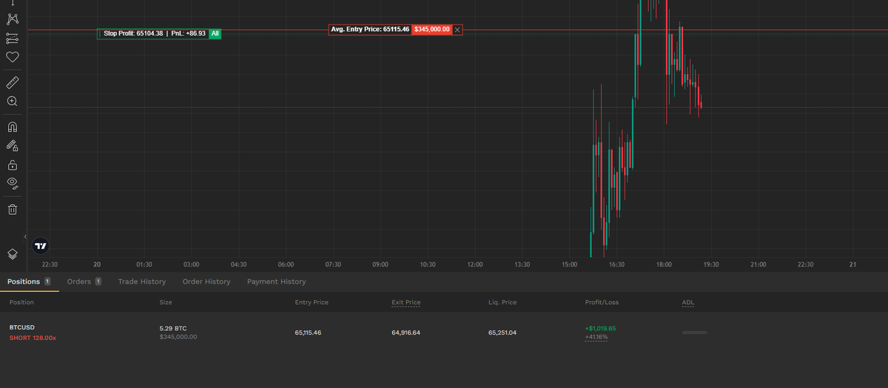Screen dimensions: 888x388
Task: Click the Entry Price column header
Action: pyautogui.click(x=312, y=302)
